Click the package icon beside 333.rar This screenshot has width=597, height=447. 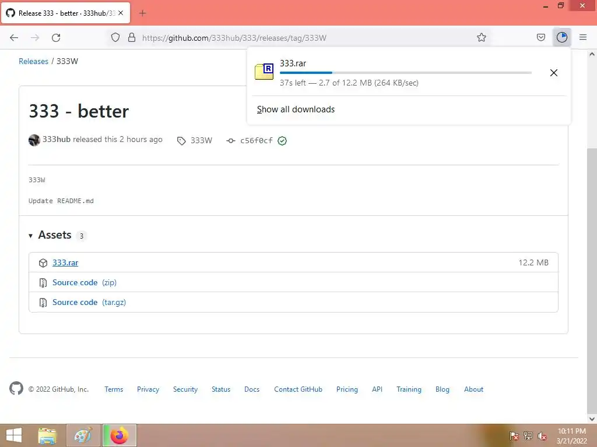tap(43, 263)
